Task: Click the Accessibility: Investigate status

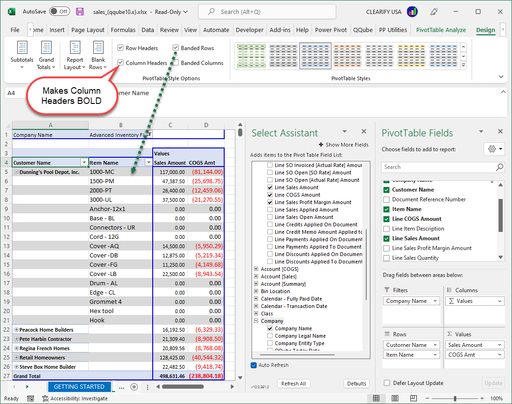Action: coord(75,398)
